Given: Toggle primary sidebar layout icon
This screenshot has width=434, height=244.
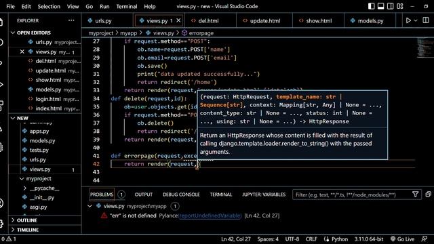Looking at the screenshot, I should [371, 6].
